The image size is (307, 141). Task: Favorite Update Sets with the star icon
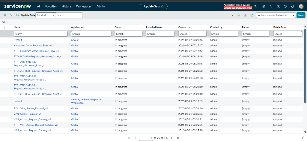[162, 7]
